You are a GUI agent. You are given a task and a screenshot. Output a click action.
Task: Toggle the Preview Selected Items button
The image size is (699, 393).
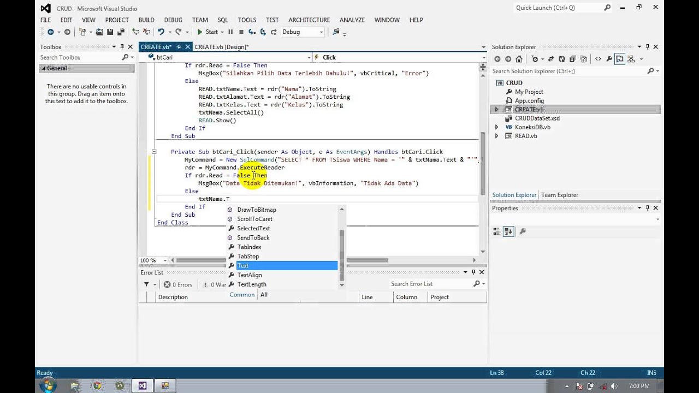point(620,59)
